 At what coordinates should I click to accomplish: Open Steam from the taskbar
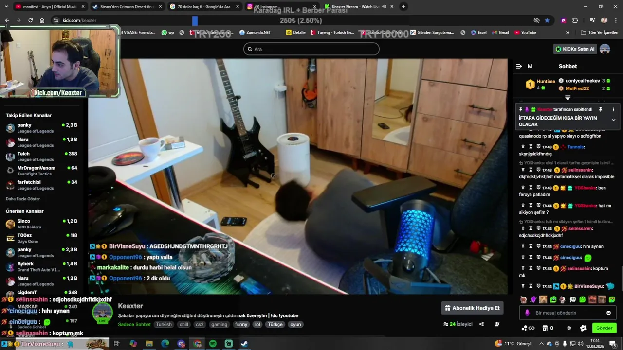[x=244, y=344]
